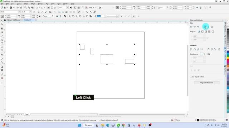The height and width of the screenshot is (128, 229).
Task: Open the File menu
Action: point(3,4)
